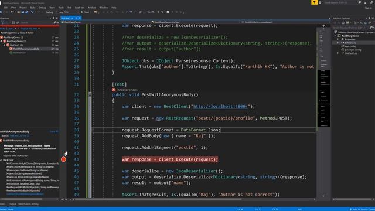Close the UnitTest1.cs editor tab
The height and width of the screenshot is (211, 375).
tap(80, 18)
